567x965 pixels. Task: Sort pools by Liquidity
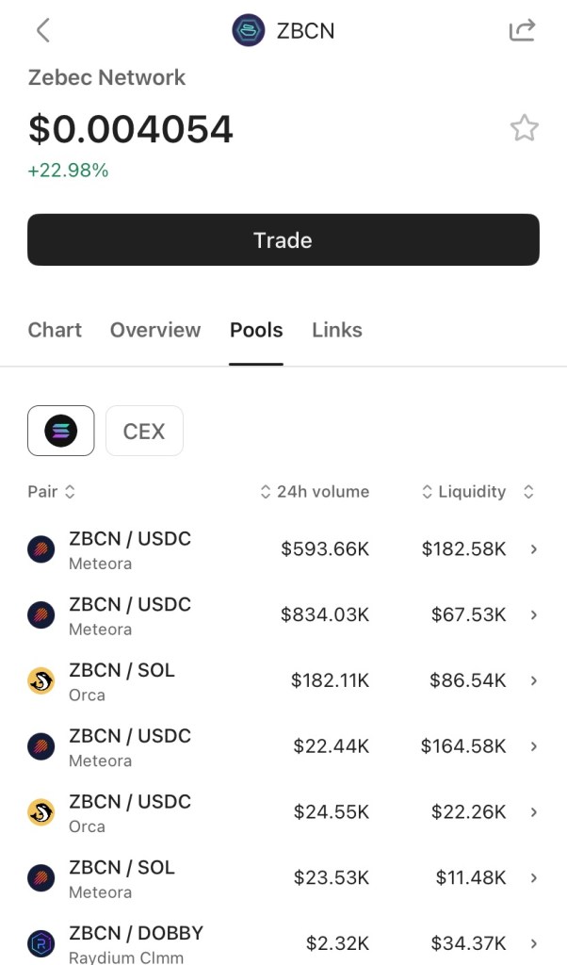tap(464, 492)
